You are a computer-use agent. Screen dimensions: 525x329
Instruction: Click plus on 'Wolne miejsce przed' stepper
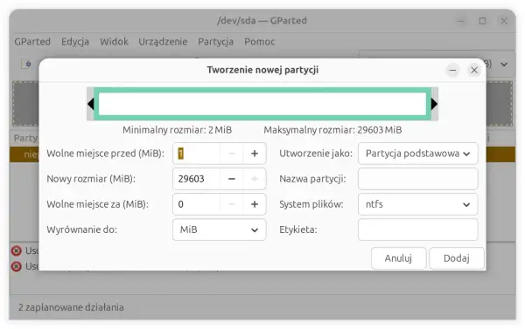(x=255, y=154)
